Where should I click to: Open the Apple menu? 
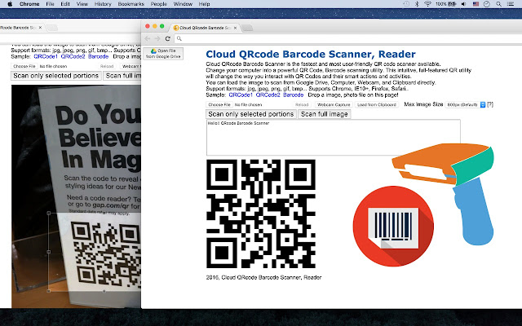[10, 4]
